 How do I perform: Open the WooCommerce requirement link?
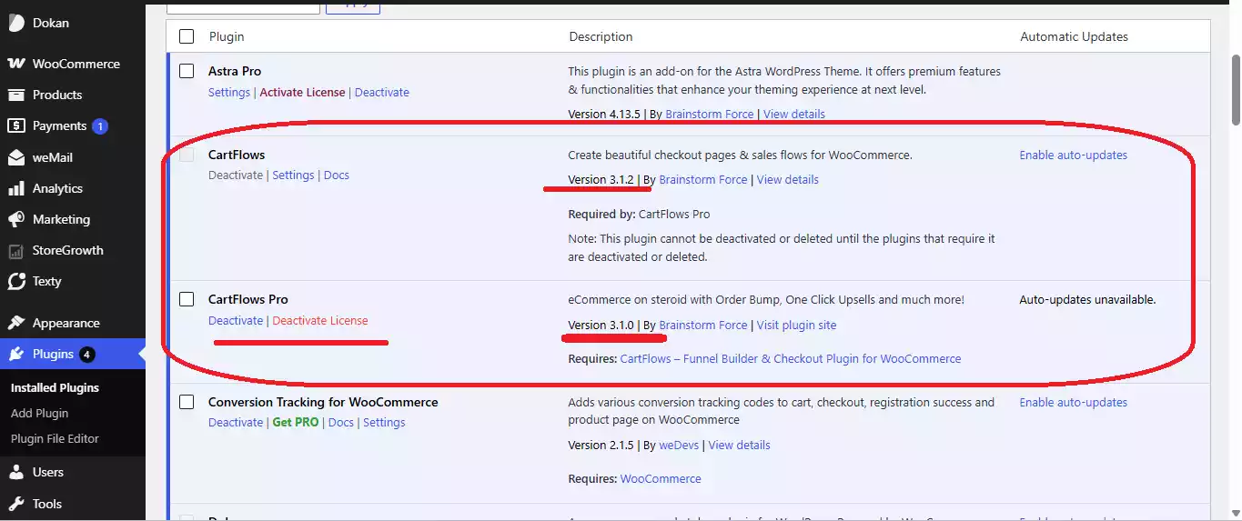pyautogui.click(x=661, y=478)
